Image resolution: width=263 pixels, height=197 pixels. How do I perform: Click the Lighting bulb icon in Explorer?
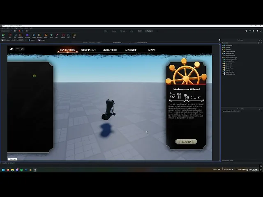224,49
